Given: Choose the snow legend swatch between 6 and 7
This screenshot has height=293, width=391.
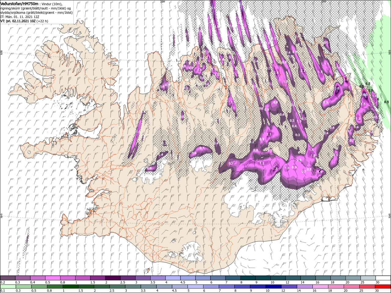Looking at the screenshot, I should click(218, 278).
